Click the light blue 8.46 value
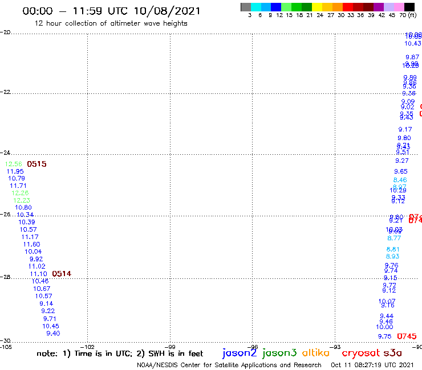This screenshot has width=422, height=370. coord(400,180)
